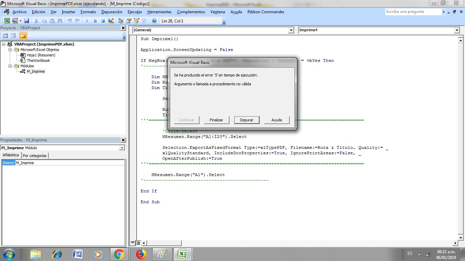
Task: Switch to the Alfabética properties tab
Action: click(x=11, y=155)
